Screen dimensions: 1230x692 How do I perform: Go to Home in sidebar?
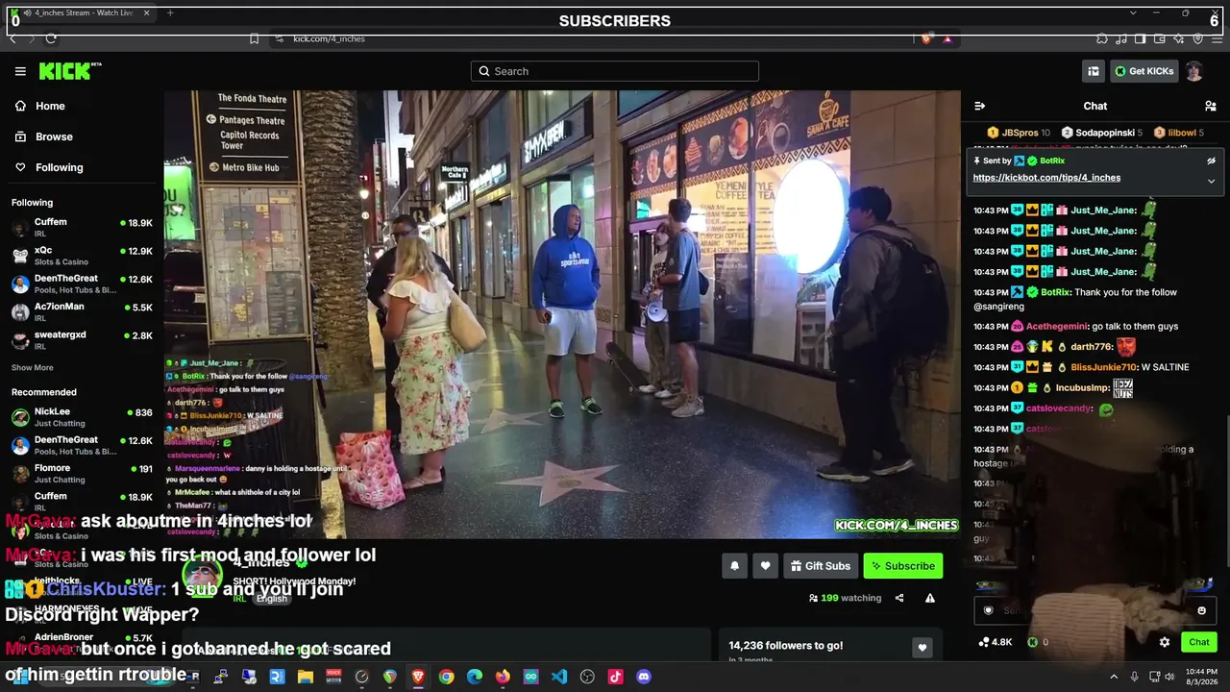click(50, 106)
